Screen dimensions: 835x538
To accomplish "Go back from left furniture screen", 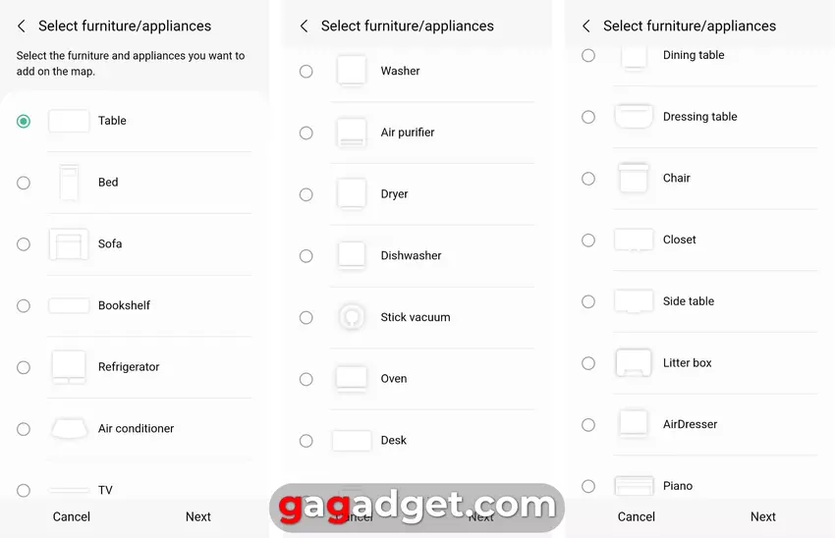I will click(x=22, y=27).
